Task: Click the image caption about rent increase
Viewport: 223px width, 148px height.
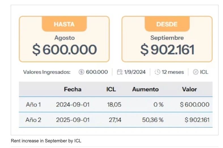Action: point(46,141)
